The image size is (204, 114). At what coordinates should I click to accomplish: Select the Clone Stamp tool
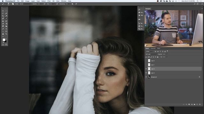tap(3, 21)
